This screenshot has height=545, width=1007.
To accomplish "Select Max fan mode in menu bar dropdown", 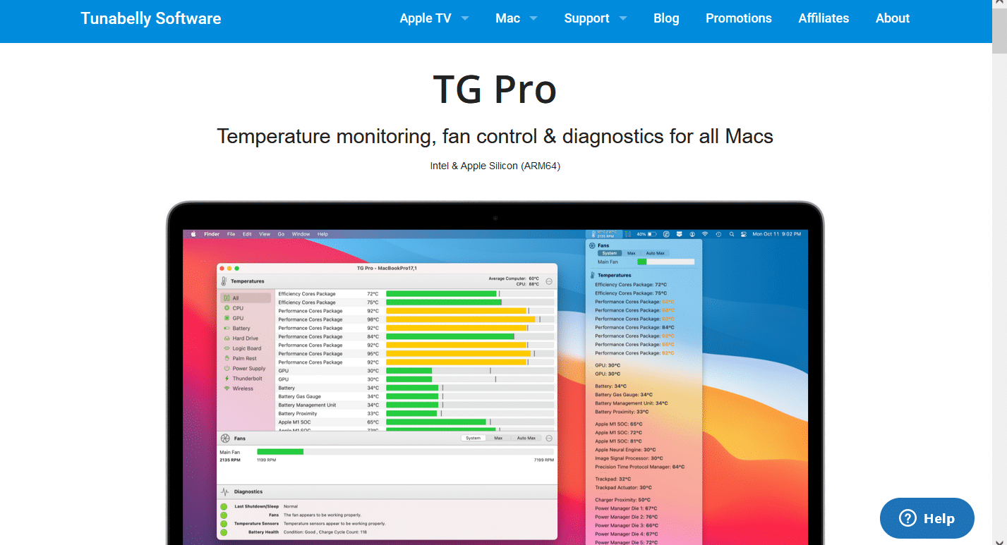I will click(x=632, y=253).
